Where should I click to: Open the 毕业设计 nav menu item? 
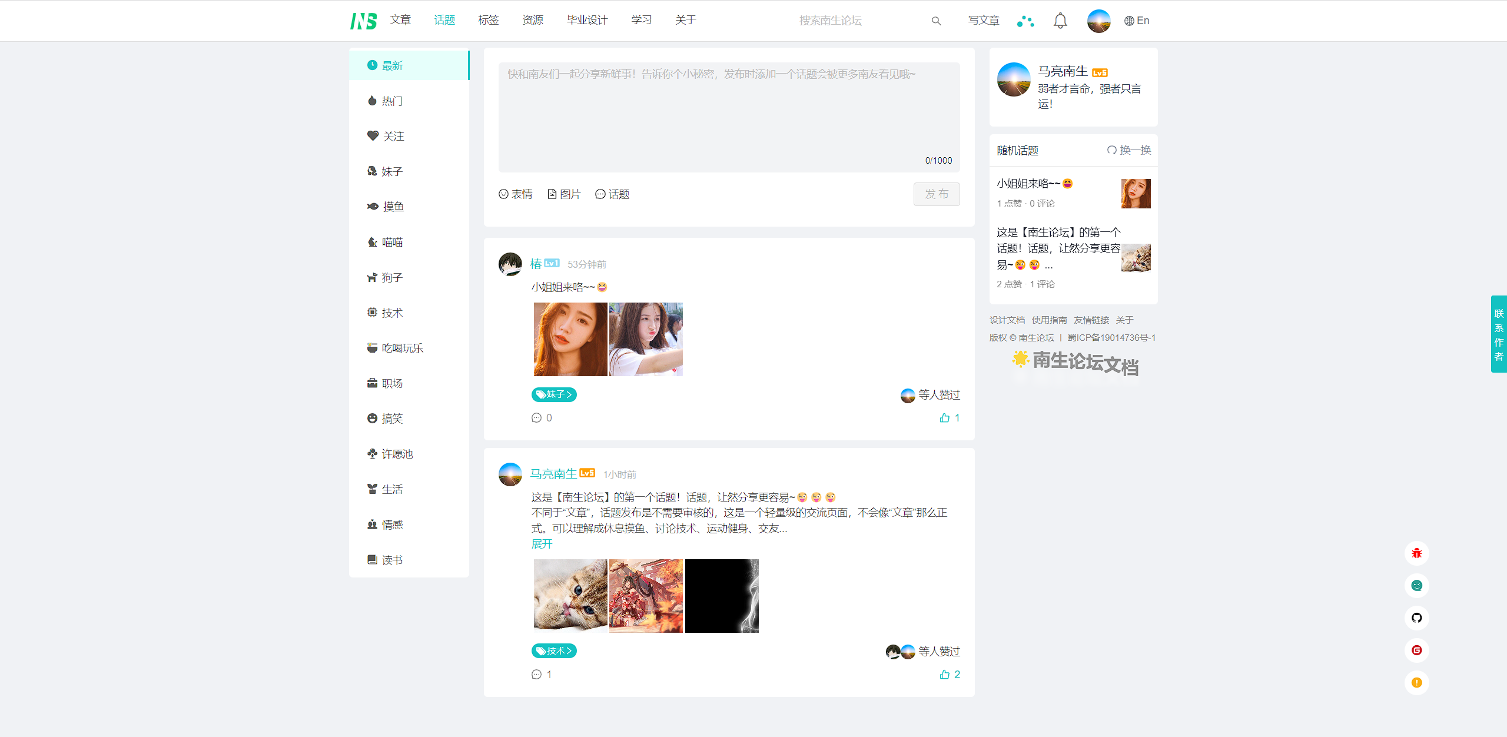(x=587, y=20)
